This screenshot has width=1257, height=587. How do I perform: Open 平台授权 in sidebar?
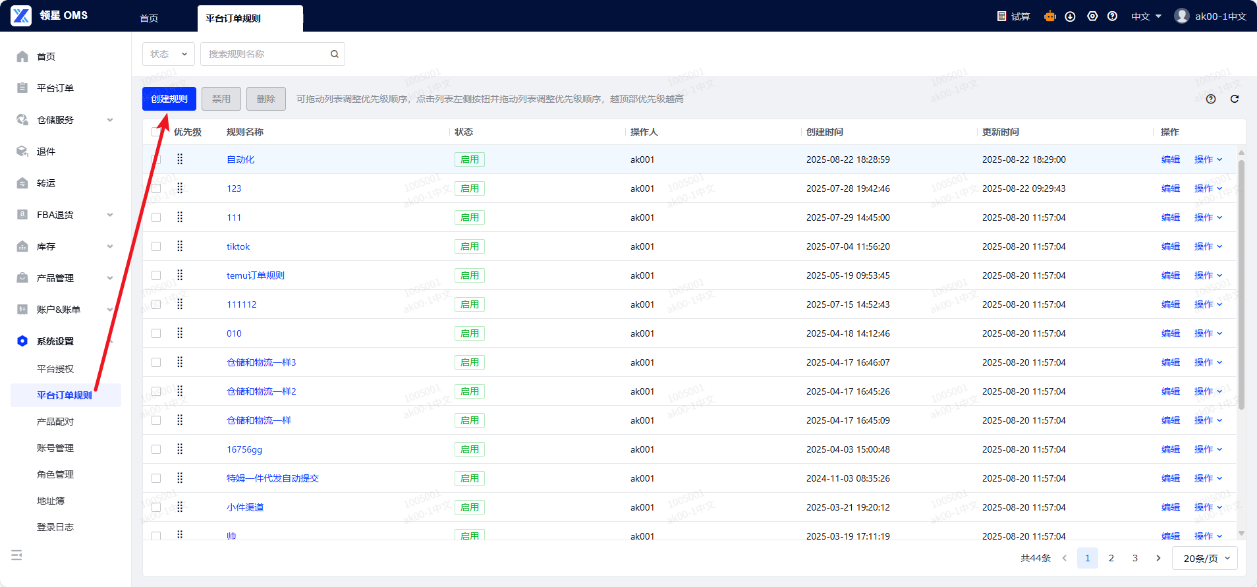coord(55,369)
